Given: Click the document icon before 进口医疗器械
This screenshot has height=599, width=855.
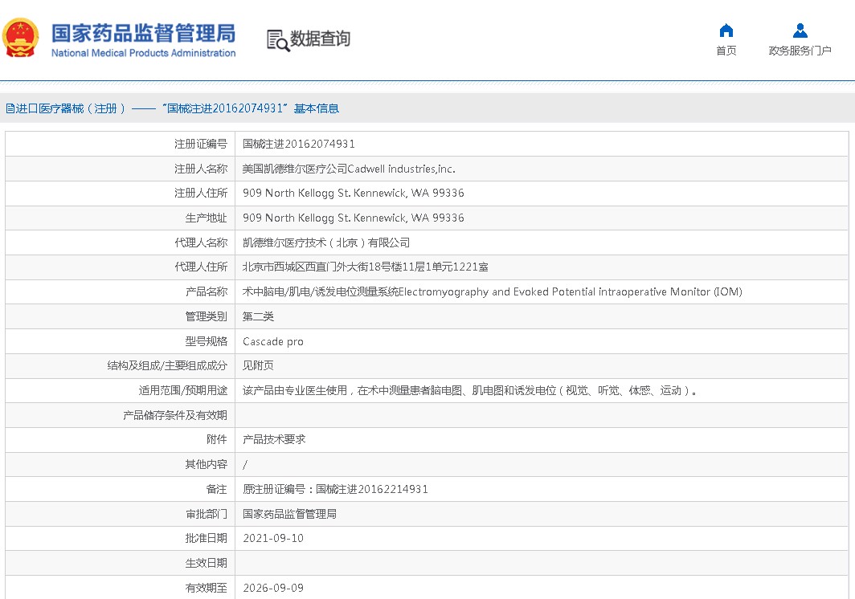Looking at the screenshot, I should [10, 108].
